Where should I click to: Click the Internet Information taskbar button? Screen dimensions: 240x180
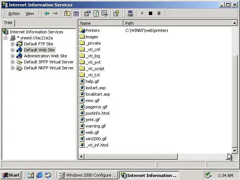click(149, 175)
